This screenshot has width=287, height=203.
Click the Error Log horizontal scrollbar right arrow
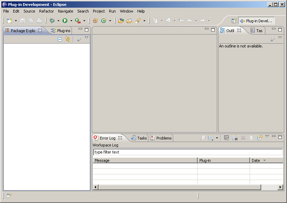280,187
